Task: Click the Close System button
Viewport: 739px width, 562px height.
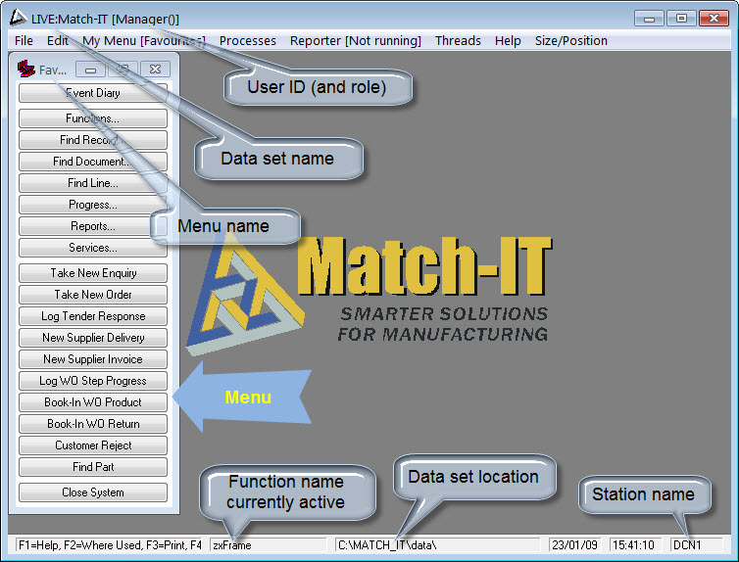Action: coord(93,492)
